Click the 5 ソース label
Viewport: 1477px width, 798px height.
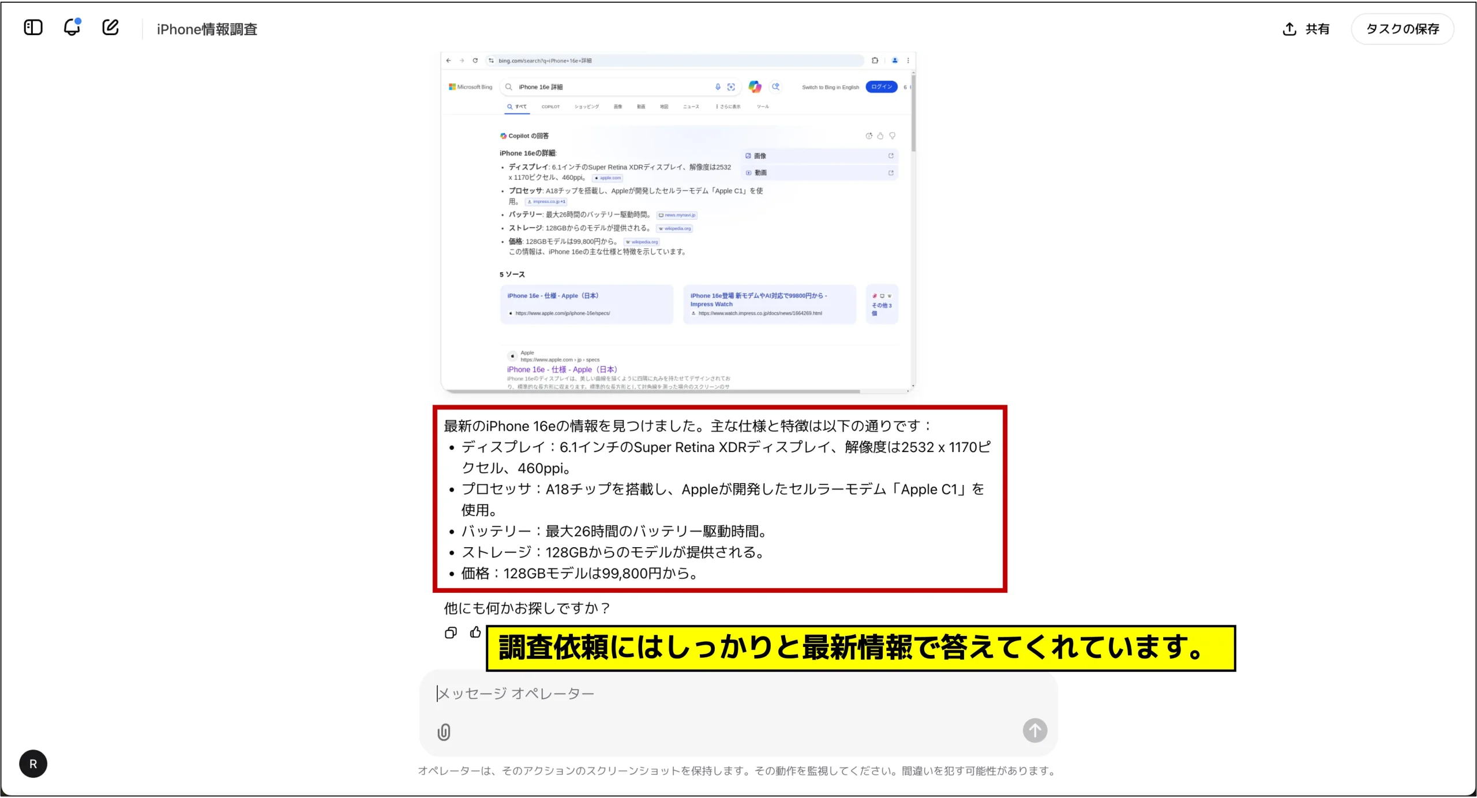tap(512, 274)
